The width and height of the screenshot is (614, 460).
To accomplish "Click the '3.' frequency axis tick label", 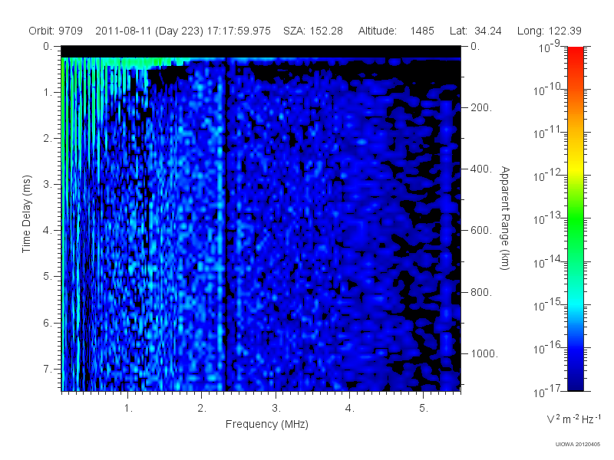I will [x=276, y=409].
